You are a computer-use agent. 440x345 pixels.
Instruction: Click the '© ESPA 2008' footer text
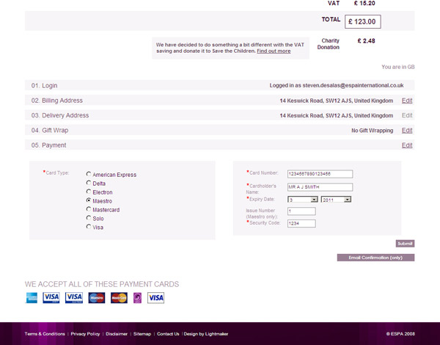pyautogui.click(x=400, y=334)
